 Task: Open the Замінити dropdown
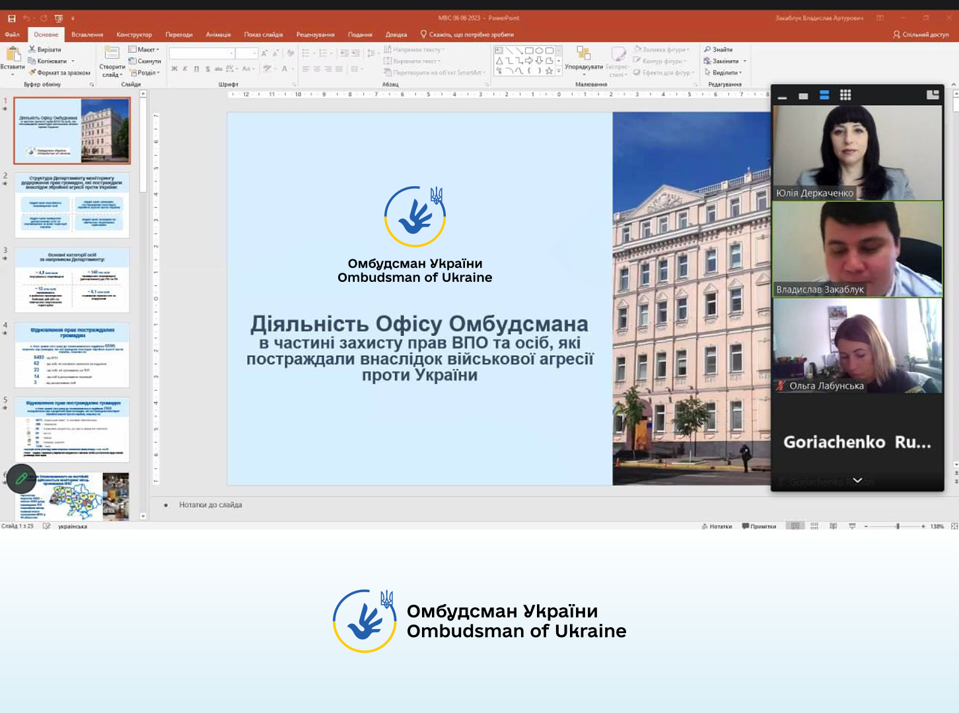(x=745, y=61)
